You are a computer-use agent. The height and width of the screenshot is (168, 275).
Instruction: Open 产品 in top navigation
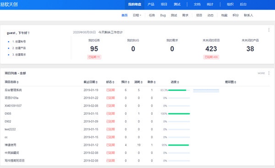point(151,5)
